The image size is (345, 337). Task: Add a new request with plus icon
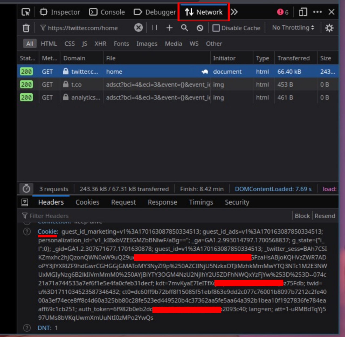169,28
